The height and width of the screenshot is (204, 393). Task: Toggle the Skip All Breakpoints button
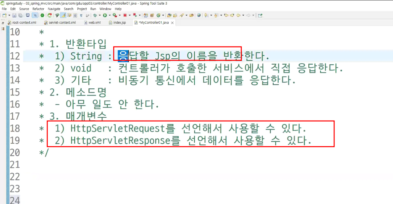[x=35, y=15]
